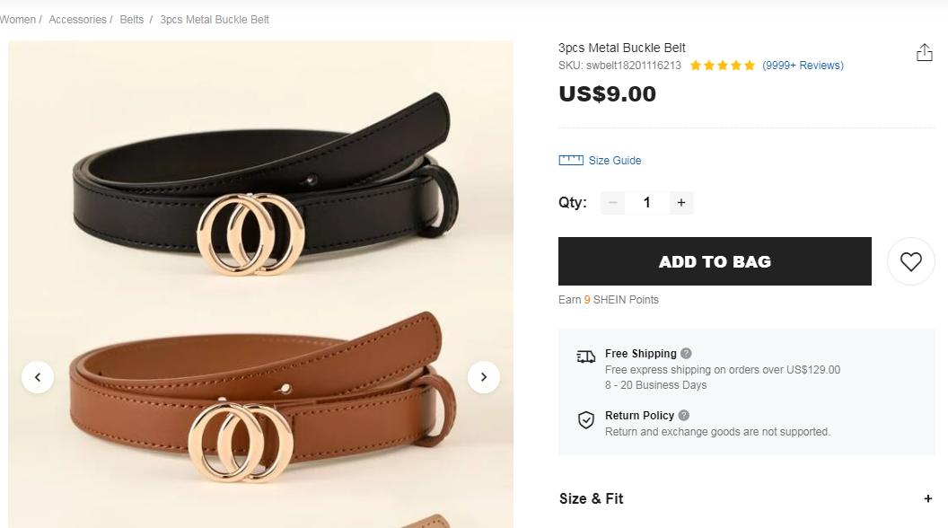
Task: Navigate to the Belts breadcrumb
Action: click(132, 20)
